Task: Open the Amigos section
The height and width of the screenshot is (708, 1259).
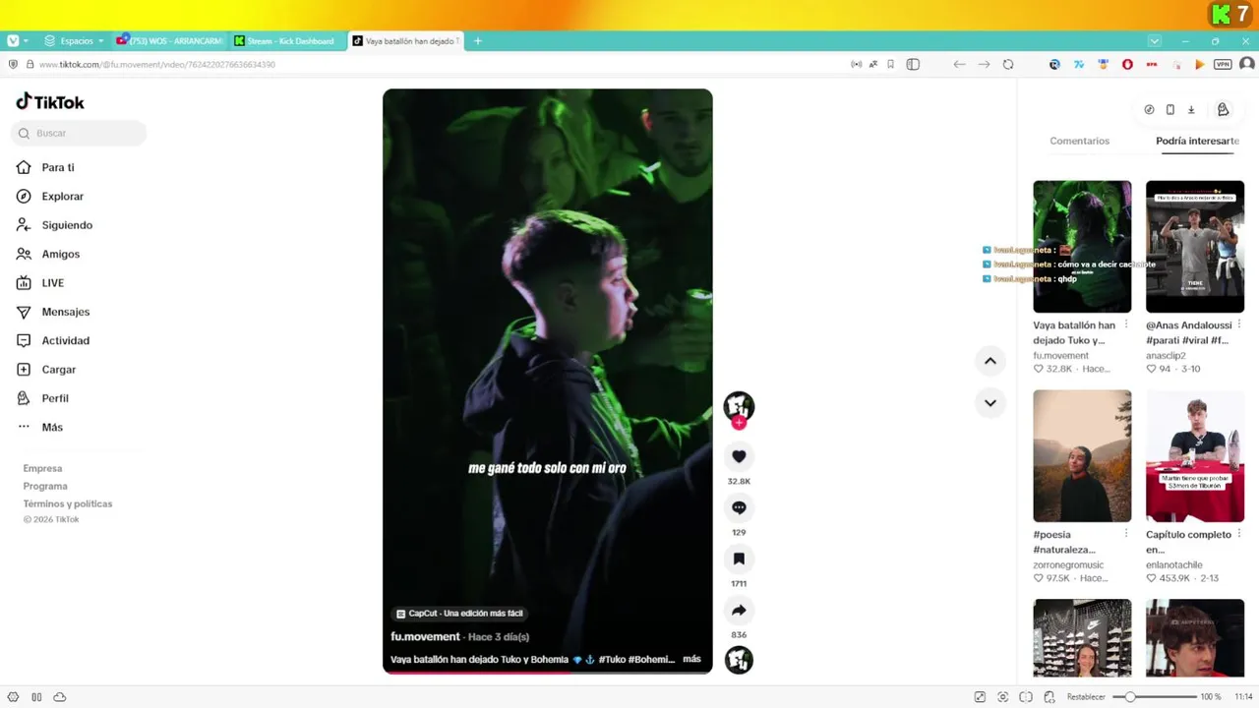Action: pyautogui.click(x=48, y=254)
